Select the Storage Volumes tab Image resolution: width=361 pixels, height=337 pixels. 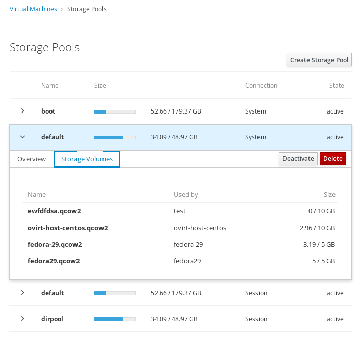coord(87,159)
